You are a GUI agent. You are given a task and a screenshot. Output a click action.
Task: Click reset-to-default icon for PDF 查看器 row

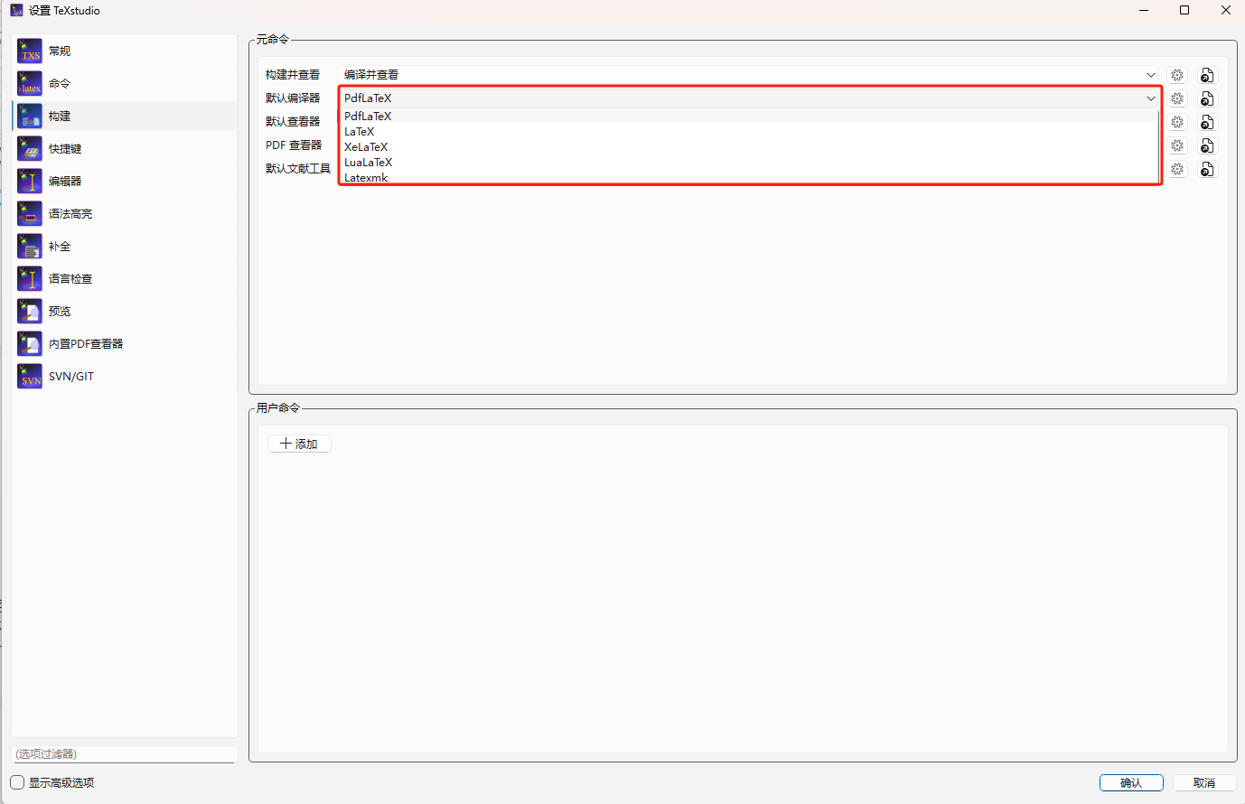[x=1207, y=145]
